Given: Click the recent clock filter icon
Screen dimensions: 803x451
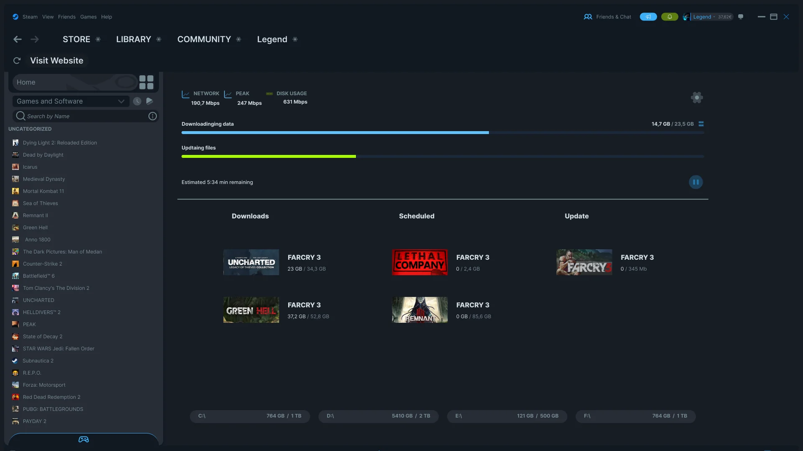Looking at the screenshot, I should (x=137, y=101).
